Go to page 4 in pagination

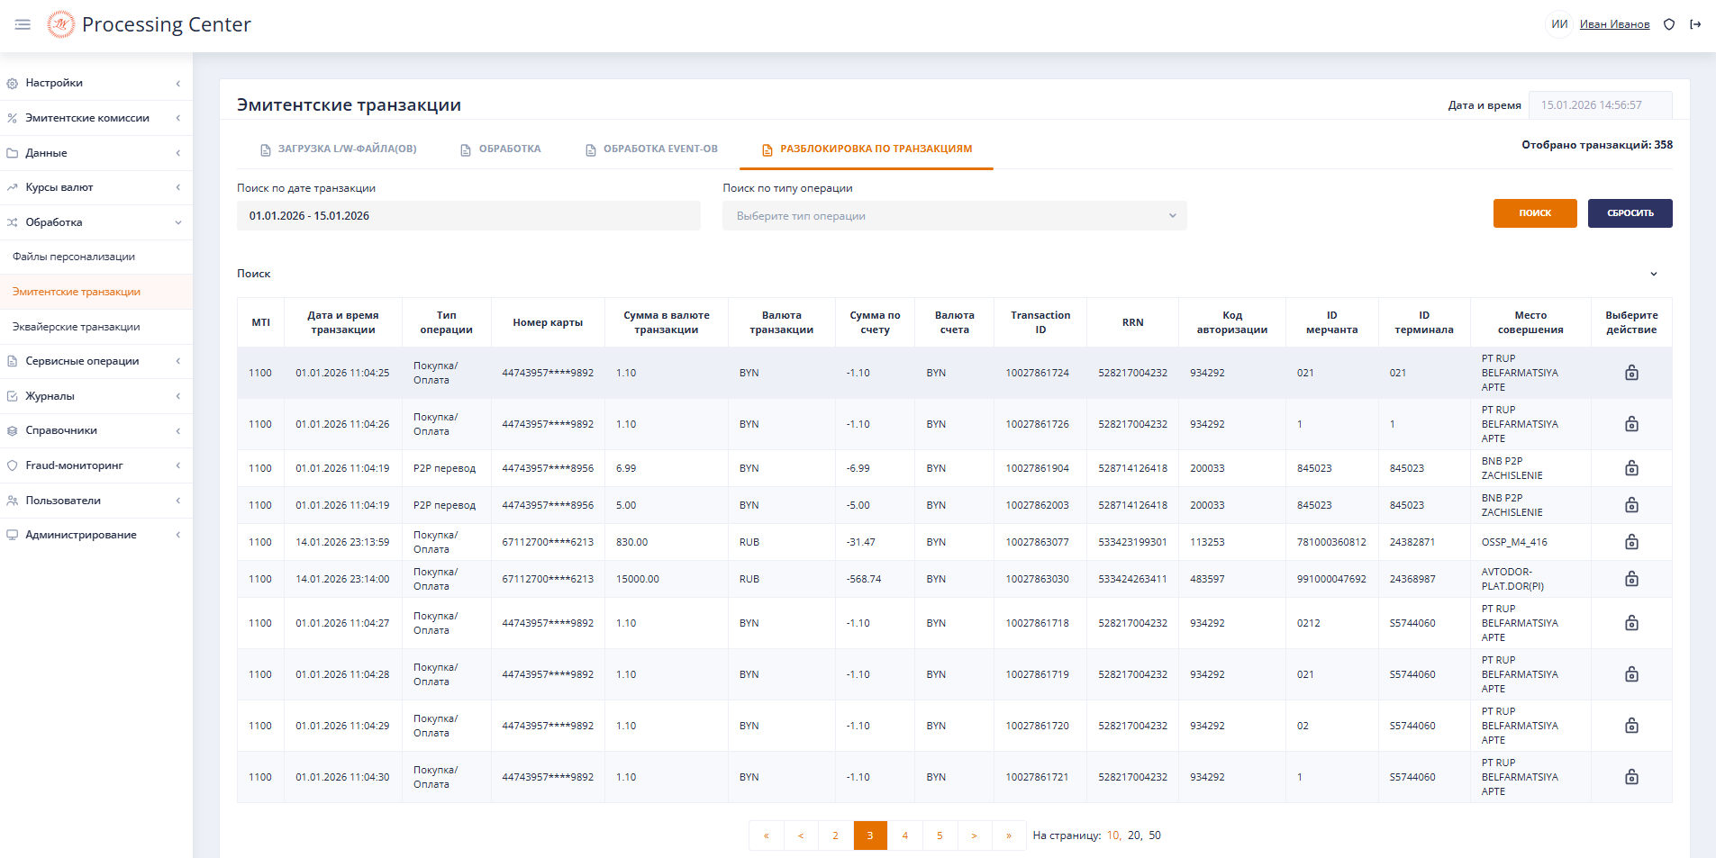coord(904,835)
